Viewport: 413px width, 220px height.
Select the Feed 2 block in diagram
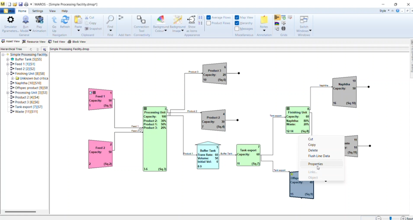click(x=100, y=154)
